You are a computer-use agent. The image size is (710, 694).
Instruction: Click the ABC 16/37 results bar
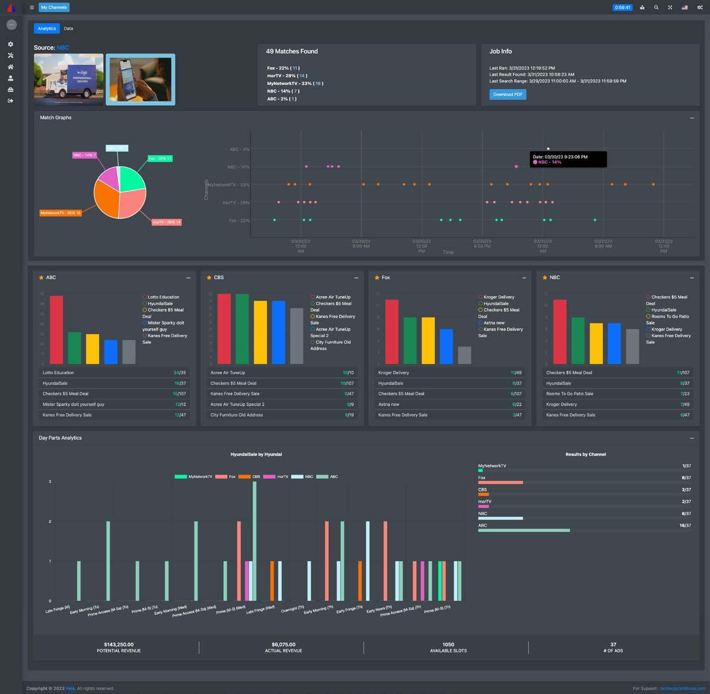click(x=524, y=530)
